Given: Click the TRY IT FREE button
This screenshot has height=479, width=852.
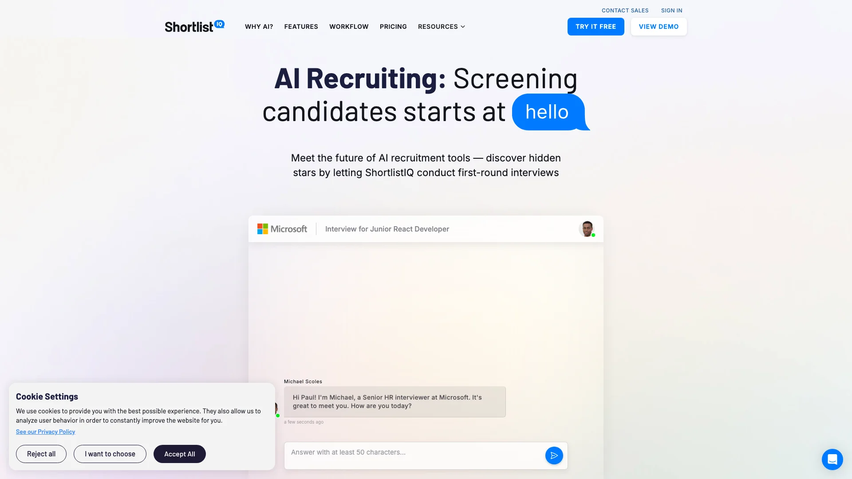Looking at the screenshot, I should [596, 26].
